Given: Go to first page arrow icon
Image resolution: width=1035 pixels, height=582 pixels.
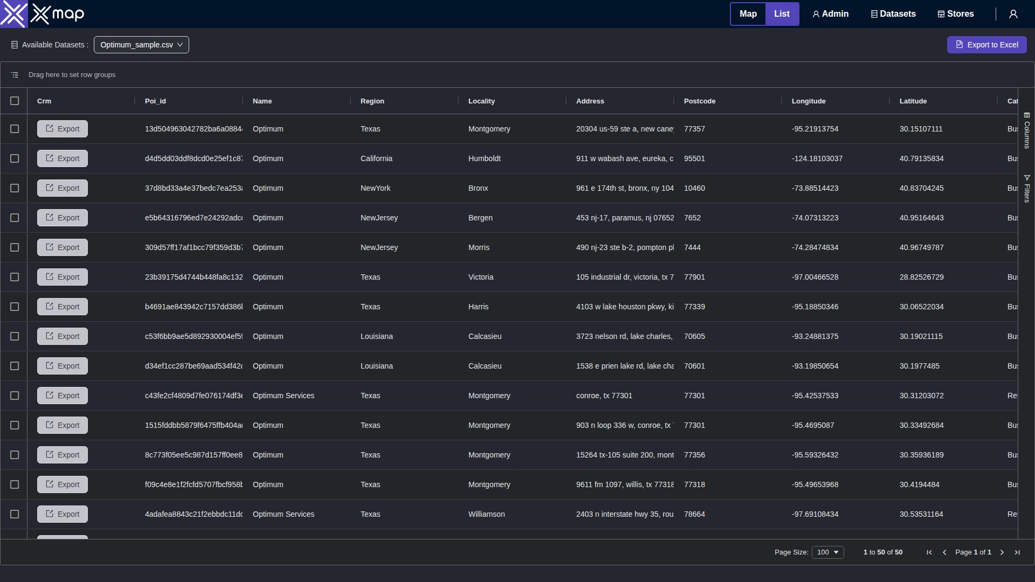Looking at the screenshot, I should click(x=929, y=552).
